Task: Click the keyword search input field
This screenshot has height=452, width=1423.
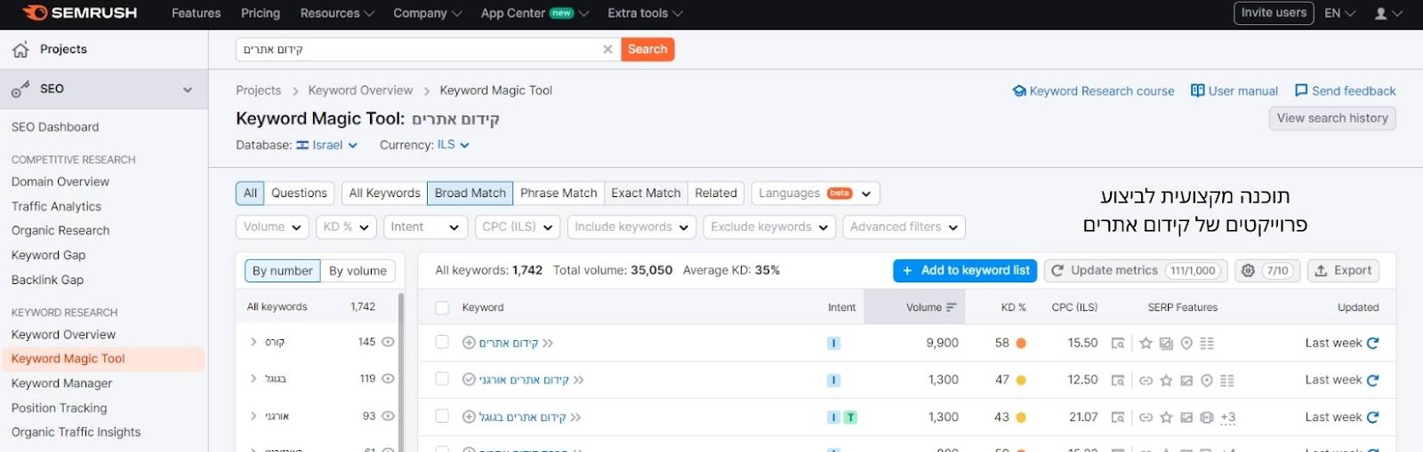Action: tap(418, 50)
